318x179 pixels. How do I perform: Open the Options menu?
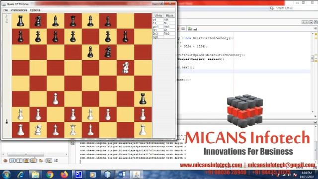point(35,10)
